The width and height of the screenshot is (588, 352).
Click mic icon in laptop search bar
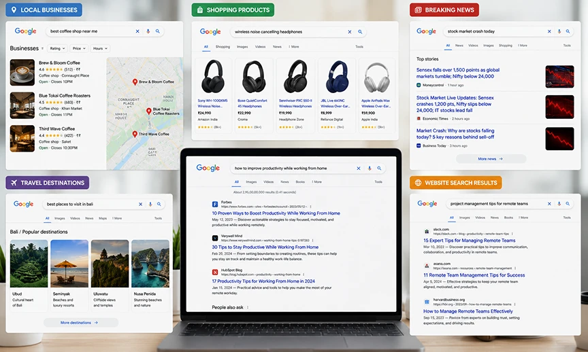tap(370, 169)
